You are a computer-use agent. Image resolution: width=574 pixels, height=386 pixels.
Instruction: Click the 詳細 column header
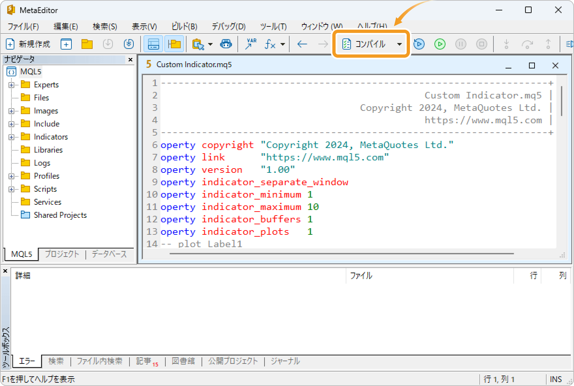[x=179, y=276]
